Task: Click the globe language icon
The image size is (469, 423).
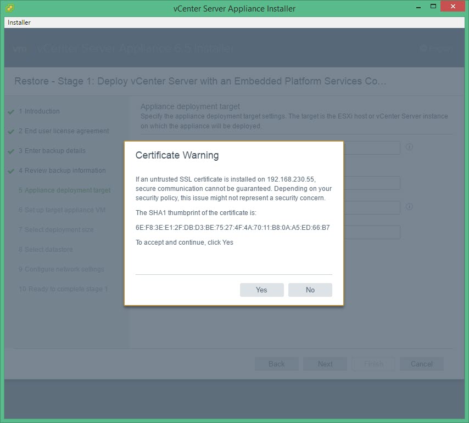Action: [x=423, y=49]
